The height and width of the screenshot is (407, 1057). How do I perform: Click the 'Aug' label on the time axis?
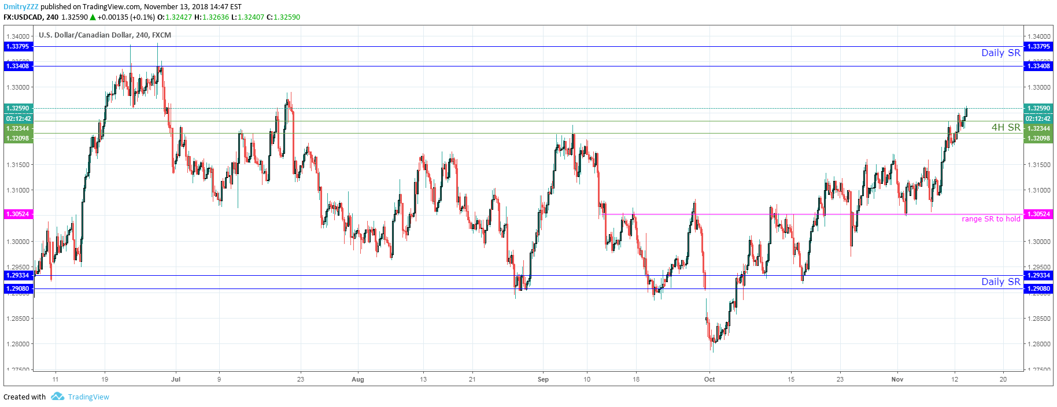coord(358,379)
